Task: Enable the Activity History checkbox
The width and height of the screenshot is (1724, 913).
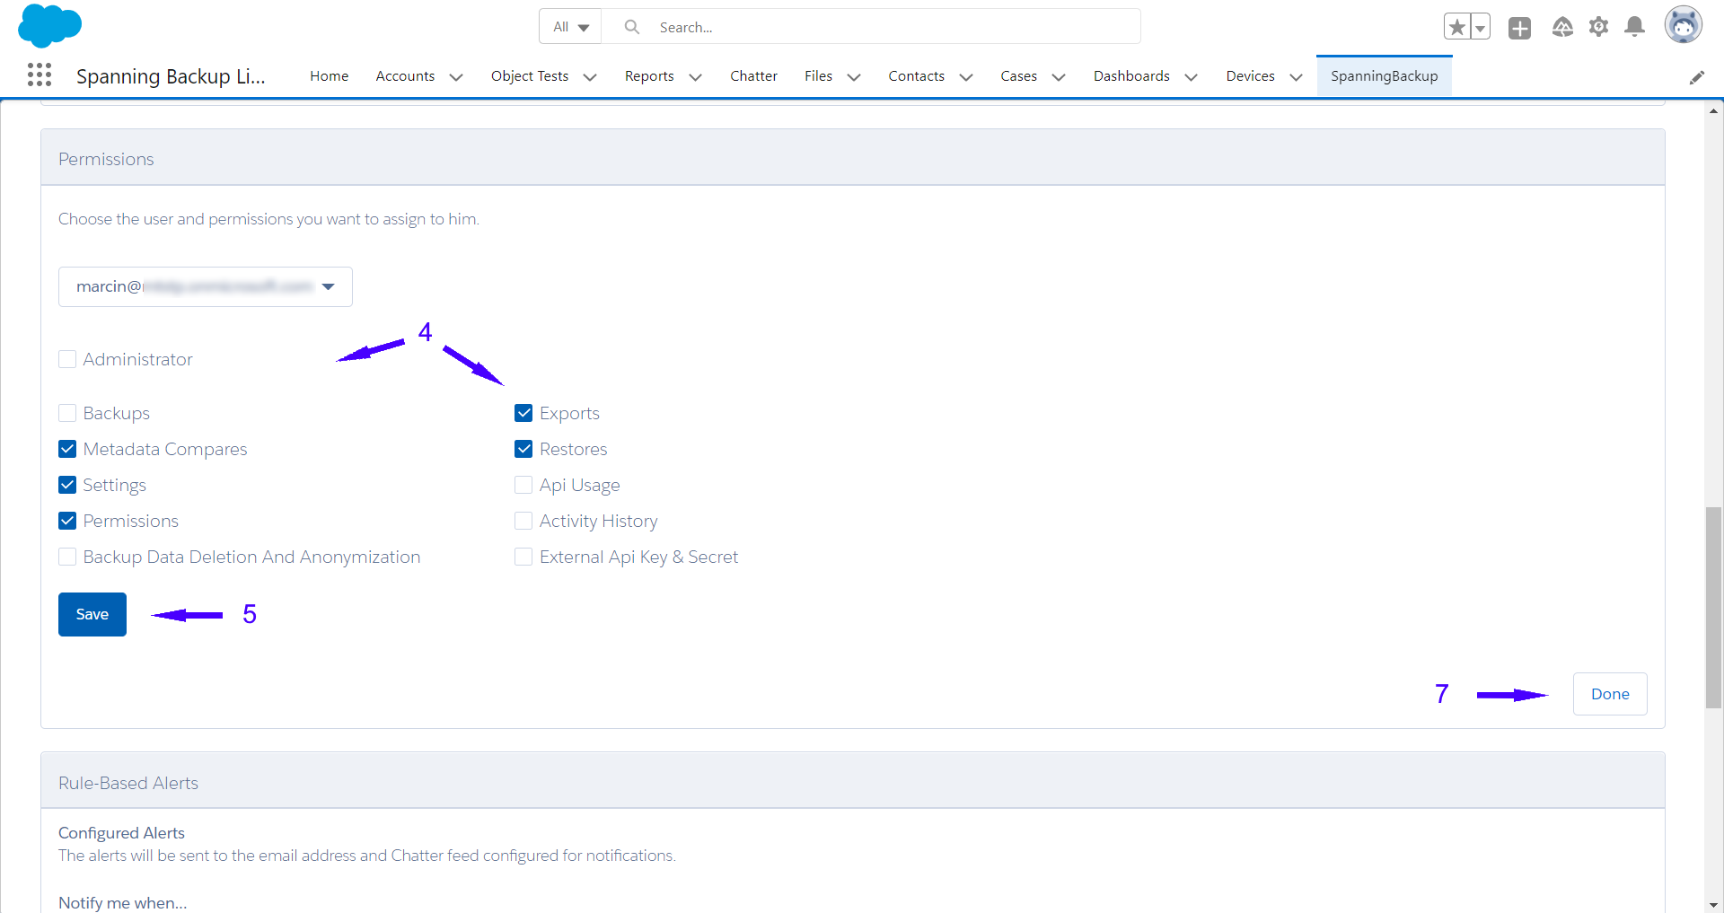Action: click(523, 521)
